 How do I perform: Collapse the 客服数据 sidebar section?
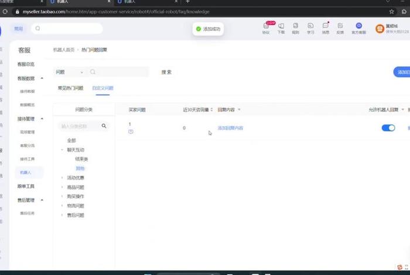click(x=42, y=78)
